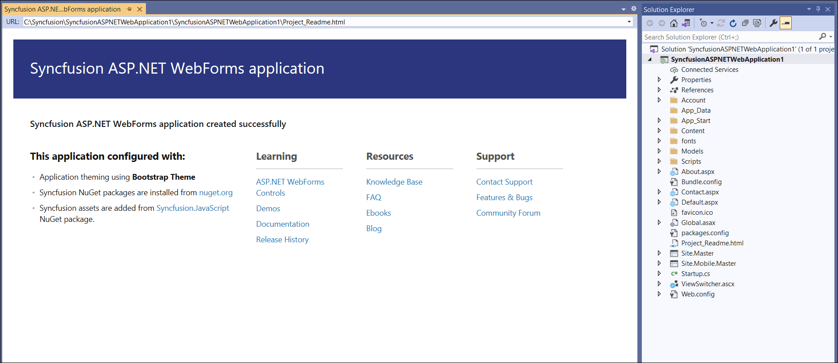The width and height of the screenshot is (838, 363).
Task: Select the Content folder icon
Action: 674,131
